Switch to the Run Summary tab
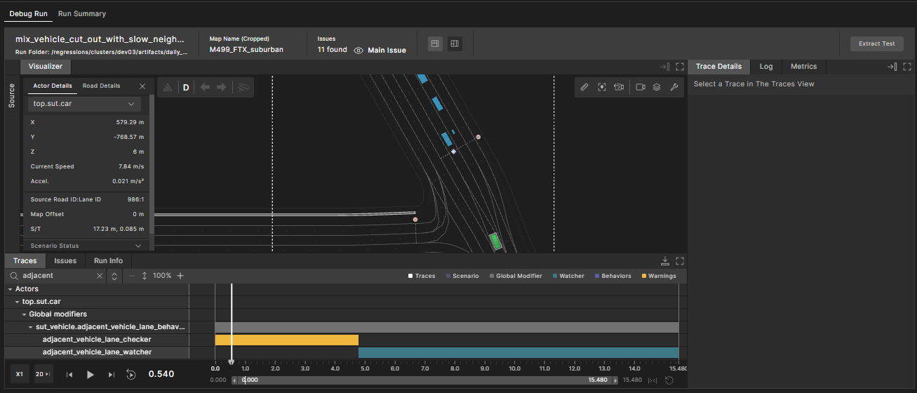 [82, 13]
